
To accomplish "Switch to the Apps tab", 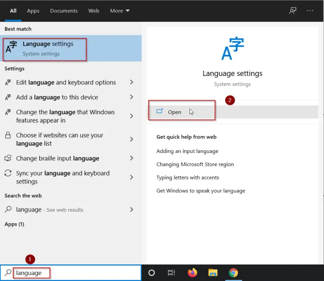I will [33, 11].
